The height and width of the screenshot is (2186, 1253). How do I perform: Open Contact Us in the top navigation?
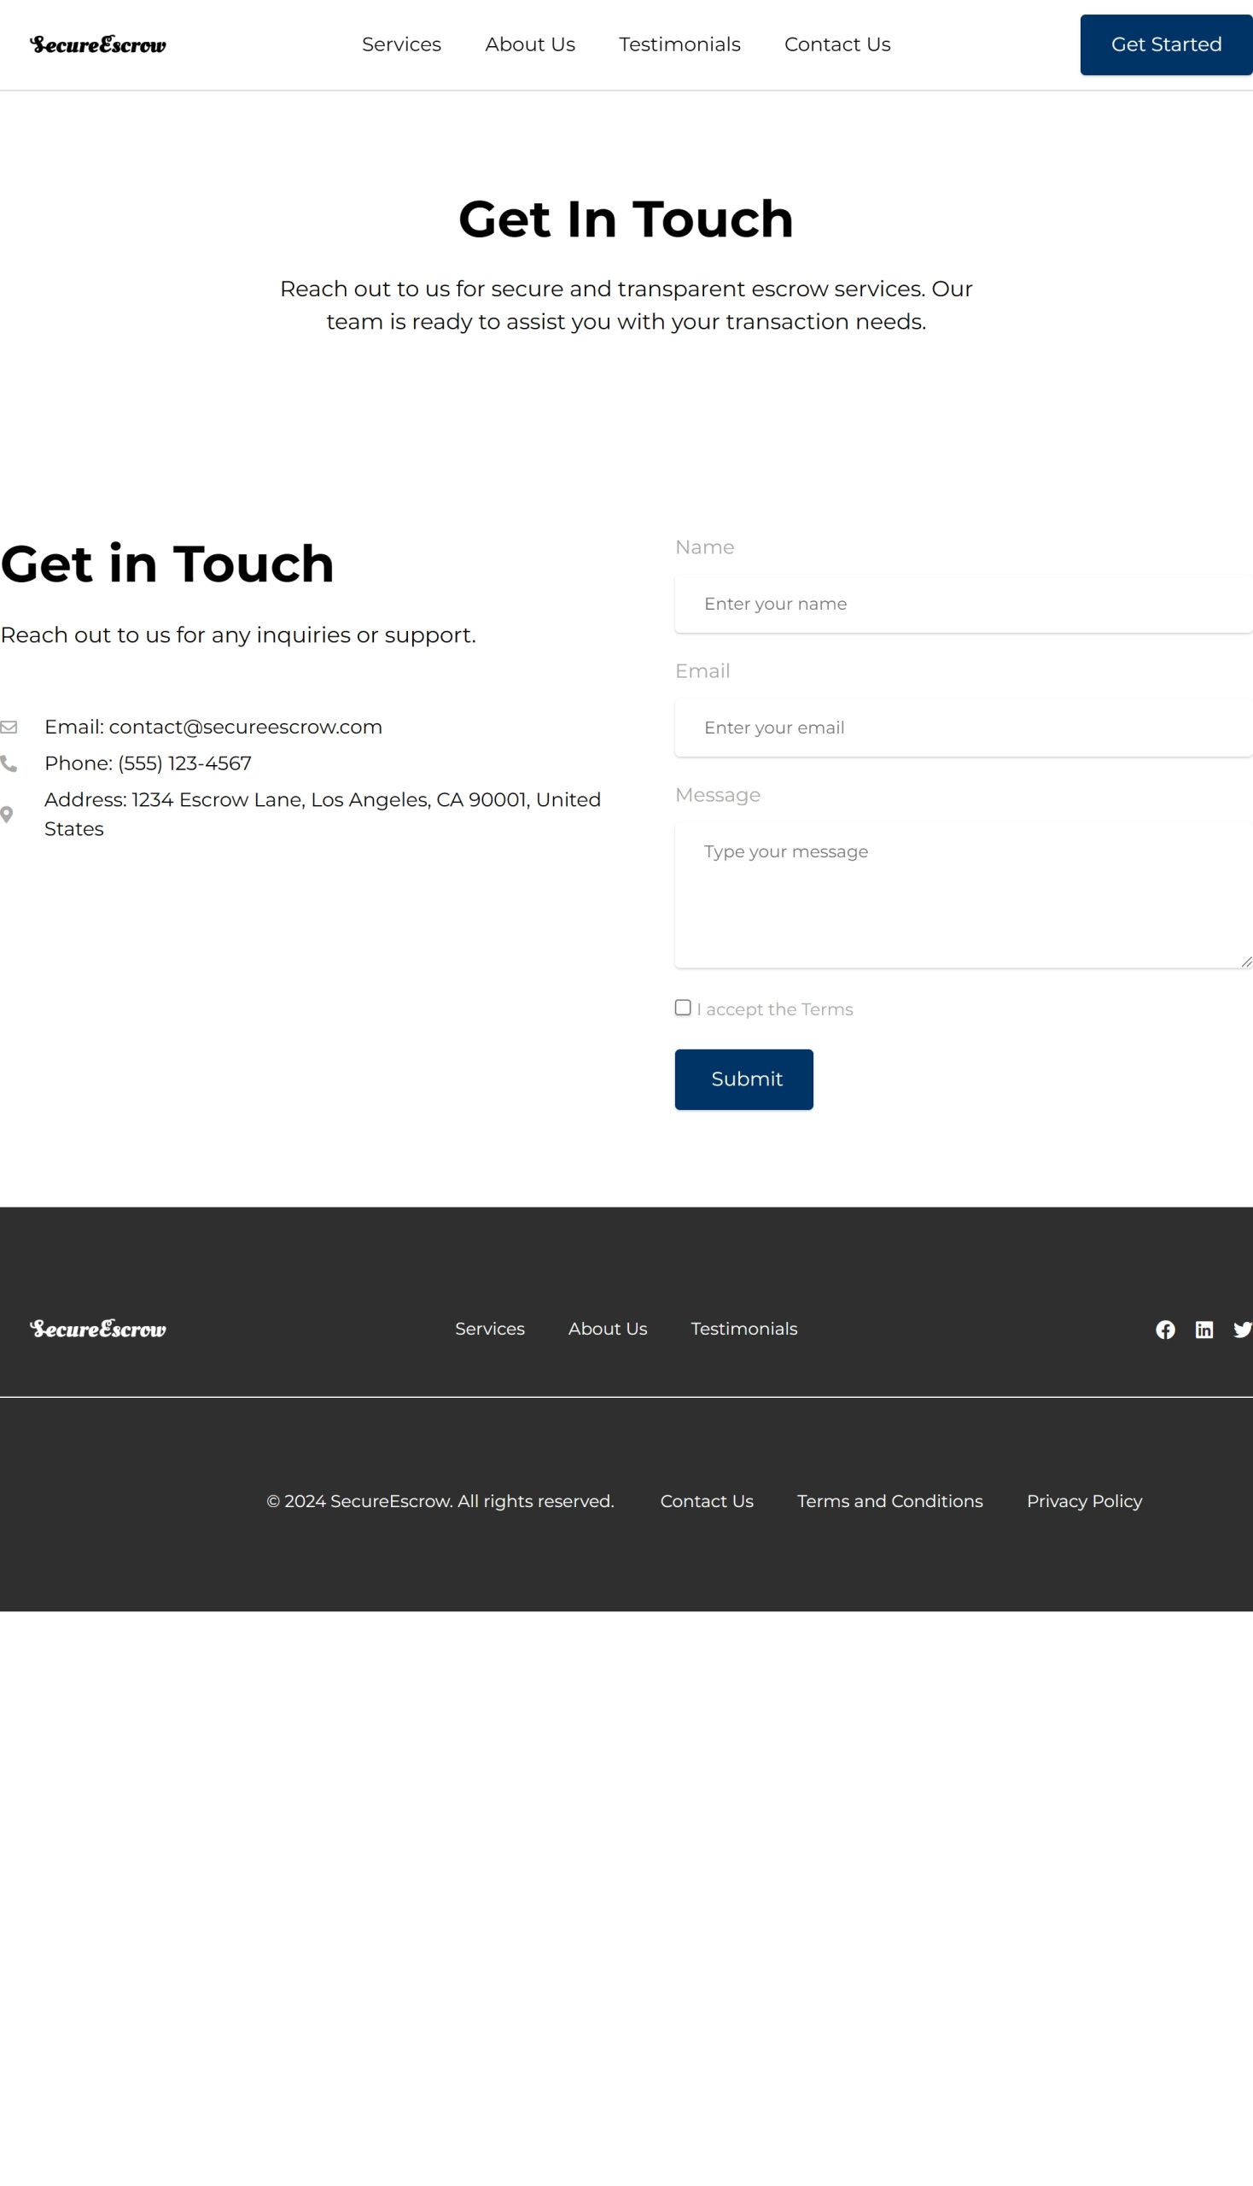pyautogui.click(x=837, y=44)
